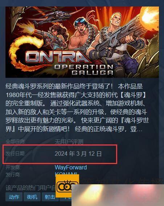The width and height of the screenshot is (164, 206).
Task: Click the blurred image overlay at the bottom
Action: (x=118, y=195)
